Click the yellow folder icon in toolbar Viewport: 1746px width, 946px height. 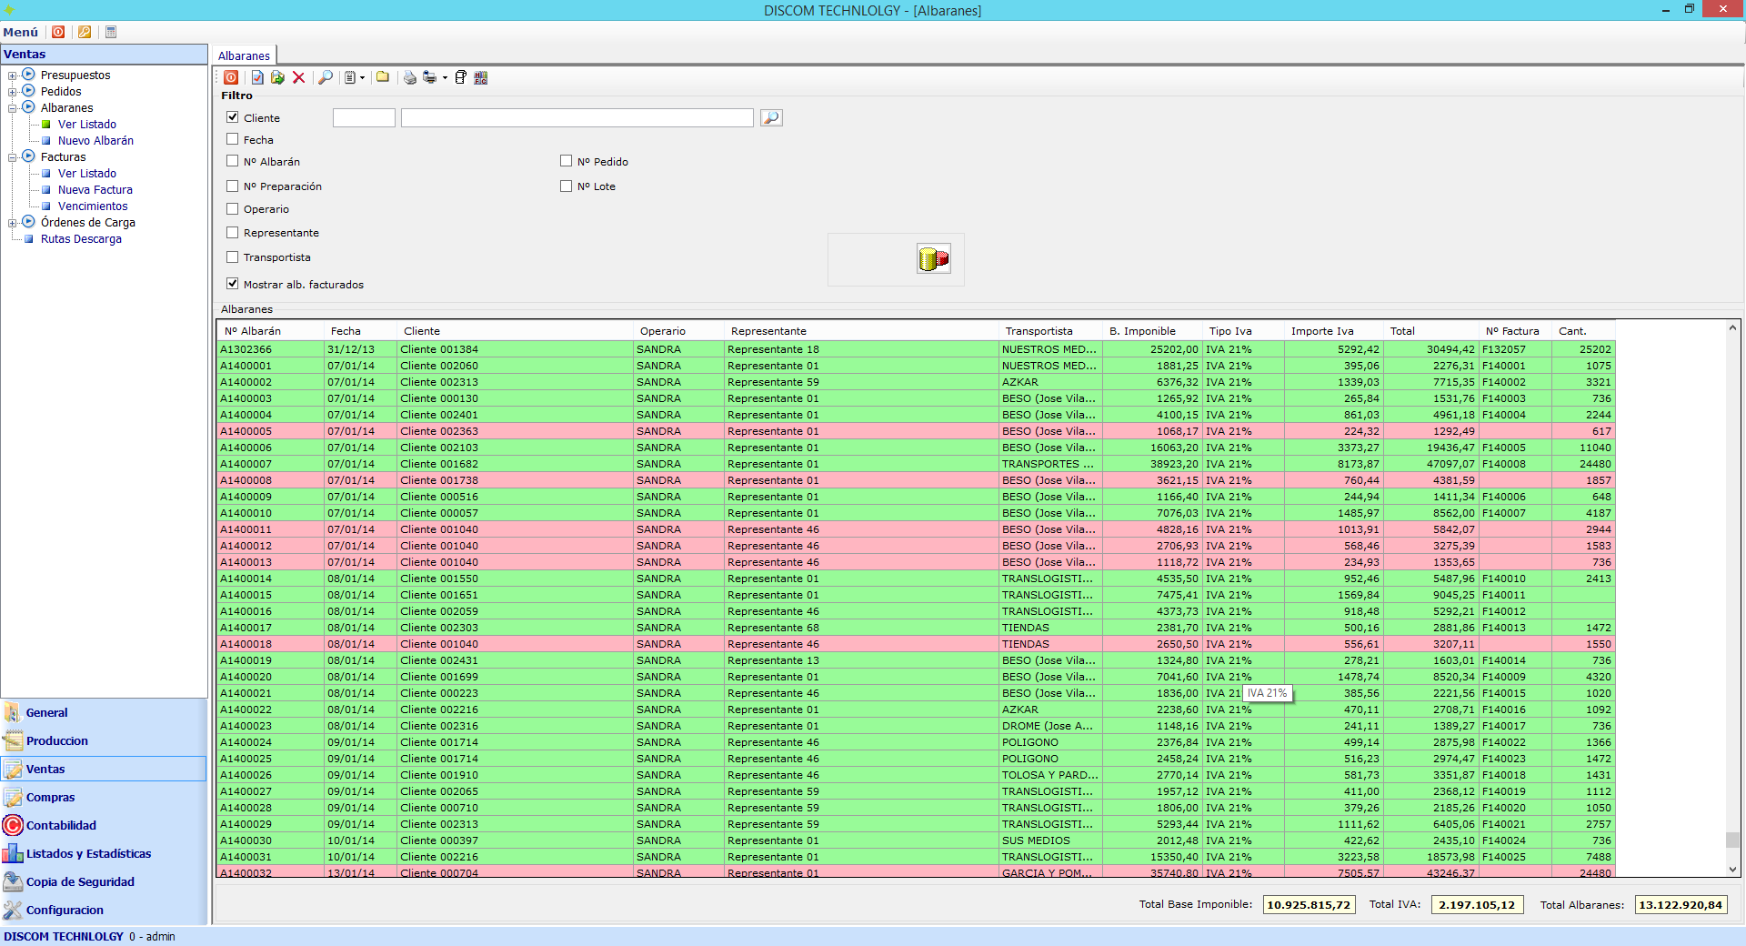pyautogui.click(x=383, y=77)
